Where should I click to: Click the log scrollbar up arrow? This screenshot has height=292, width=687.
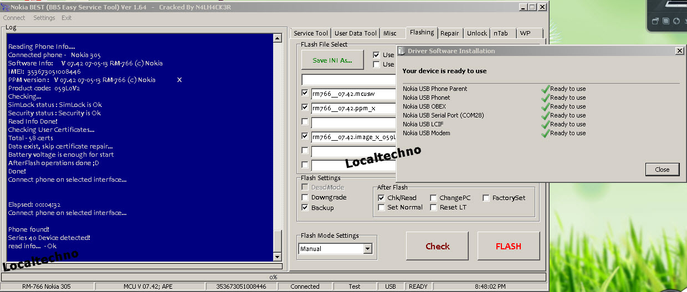(x=278, y=38)
